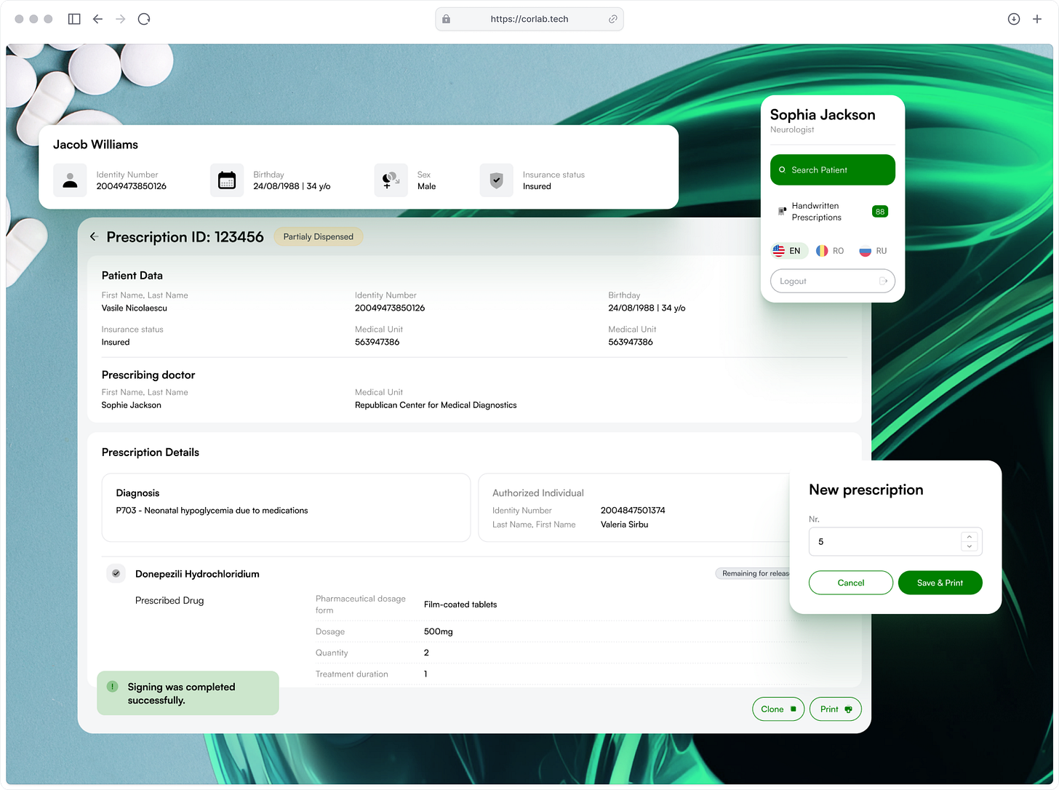Viewport: 1059px width, 790px height.
Task: Click the Neurologist label under Sophia Jackson
Action: click(x=792, y=129)
